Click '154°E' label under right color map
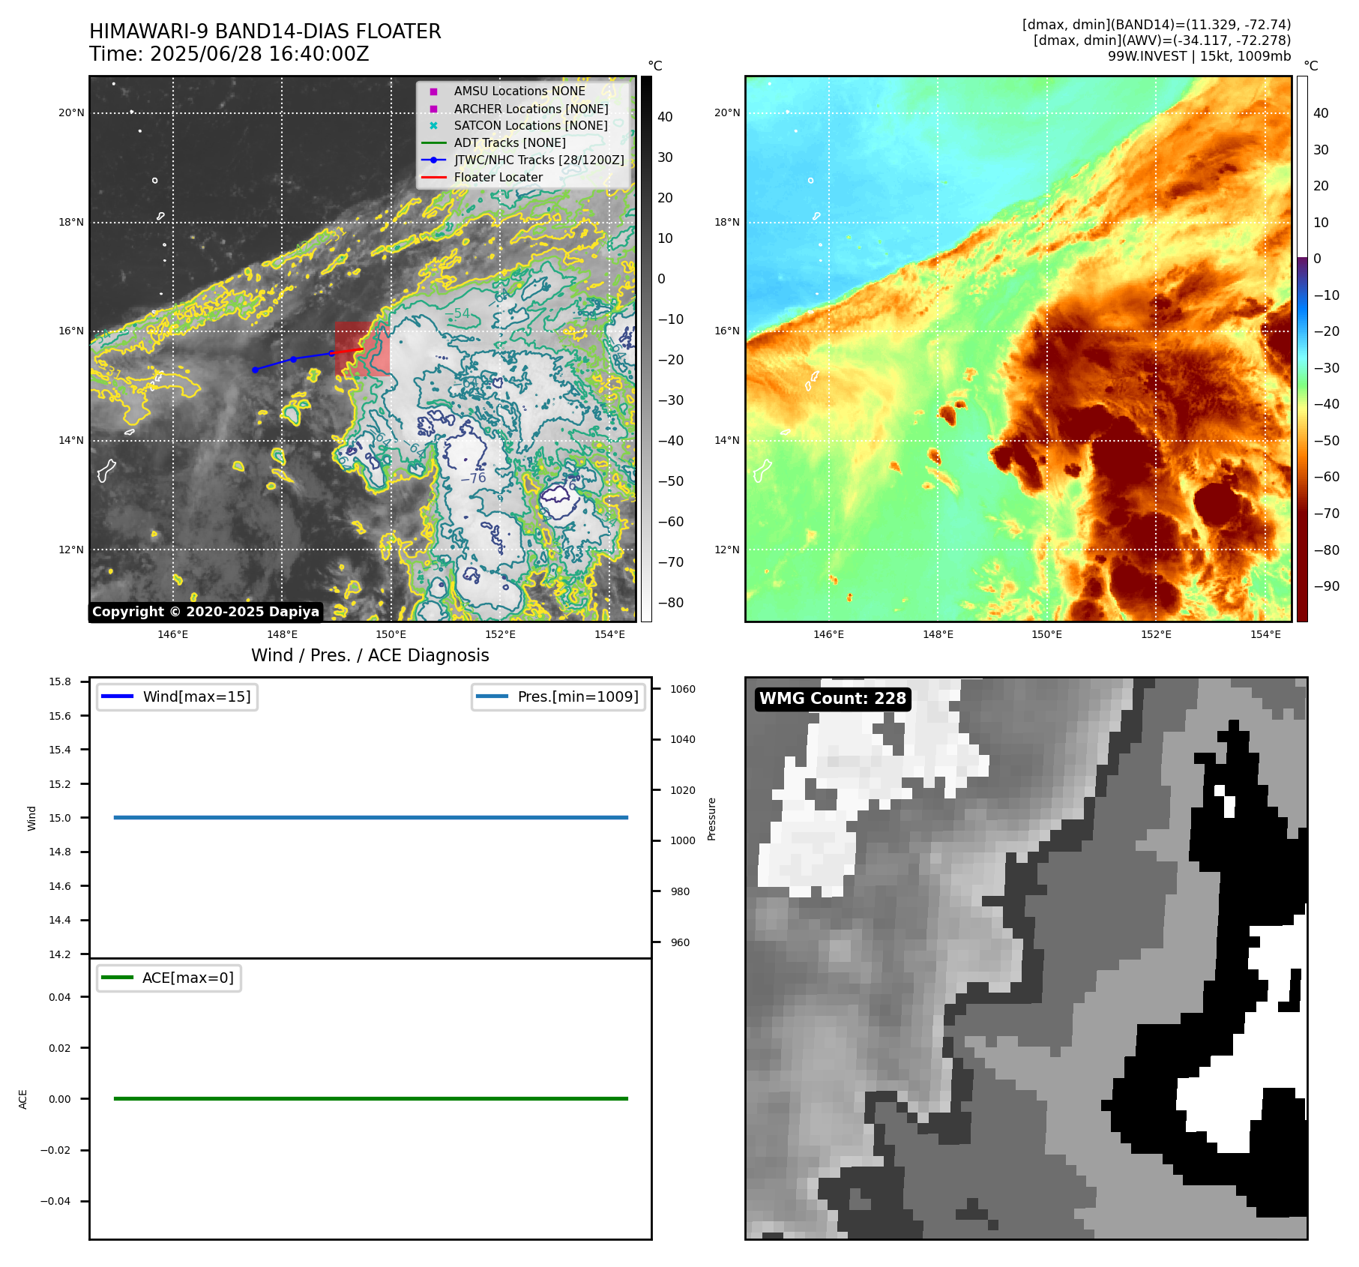Screen dimensions: 1359x1267 coord(1265,634)
